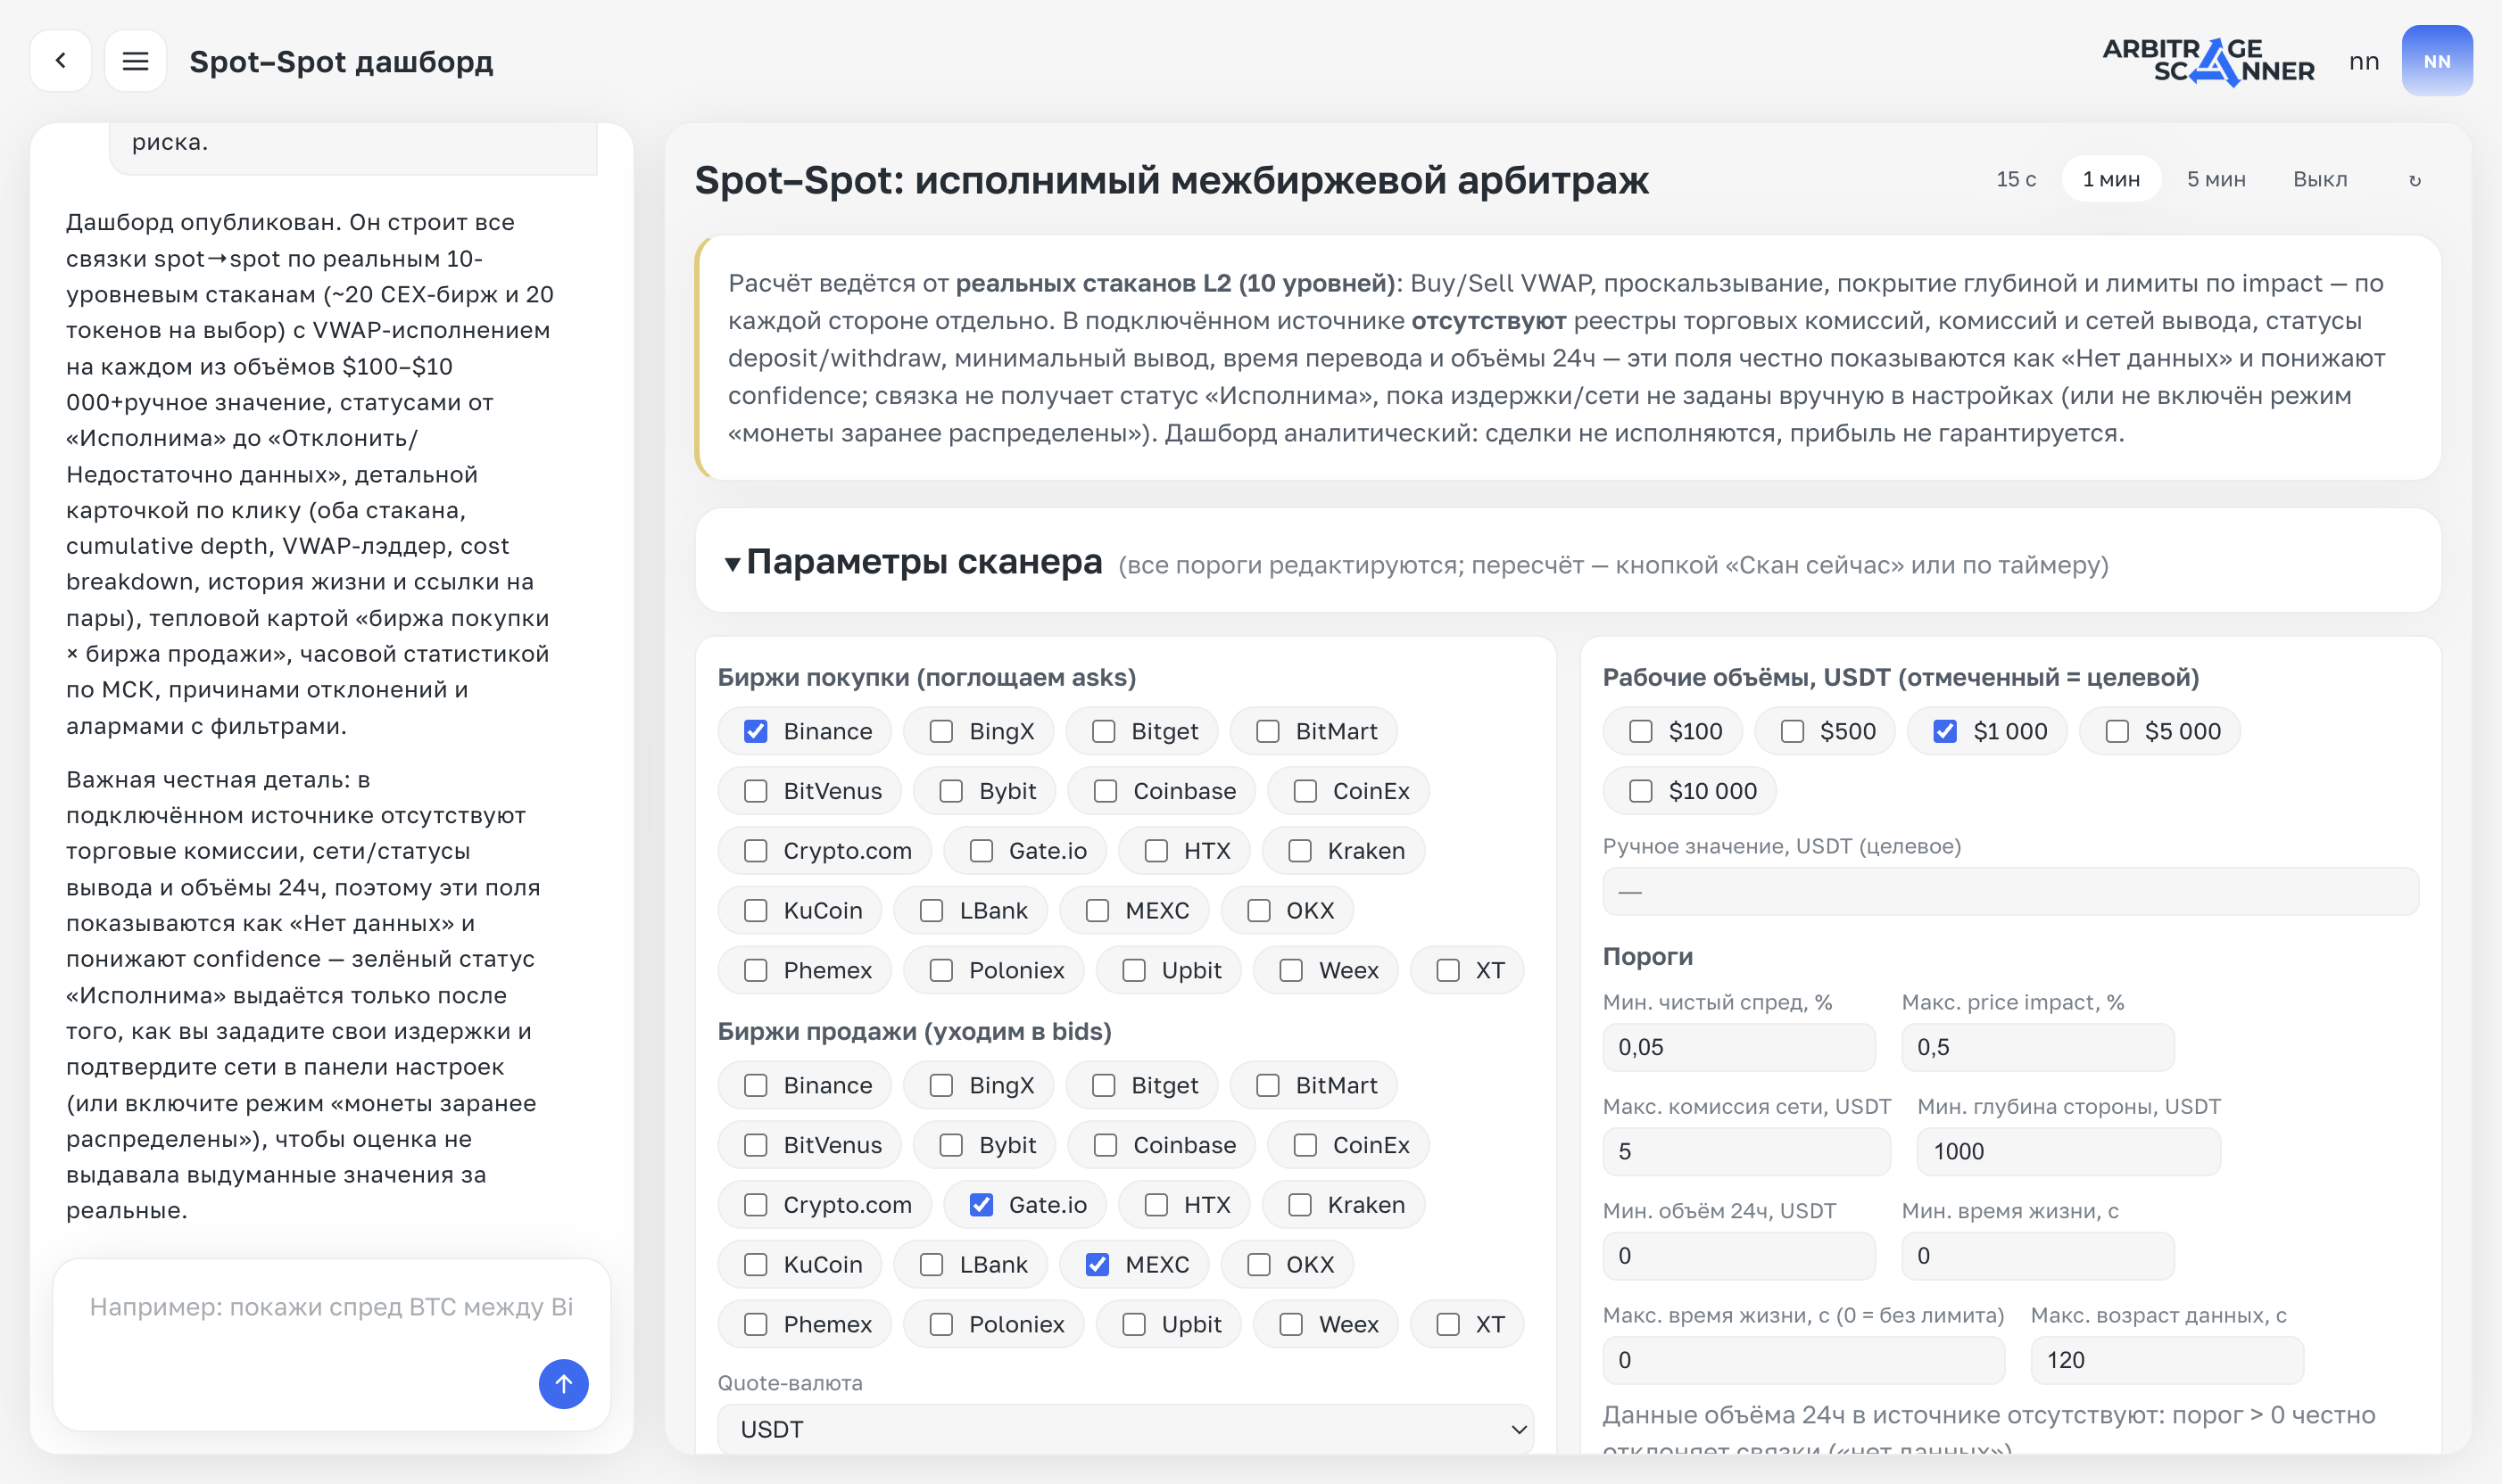The width and height of the screenshot is (2502, 1484).
Task: Send the chat message with arrow button
Action: coord(563,1384)
